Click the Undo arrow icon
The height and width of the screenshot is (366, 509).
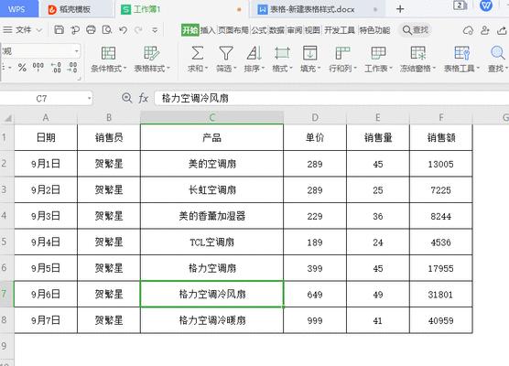tap(123, 30)
